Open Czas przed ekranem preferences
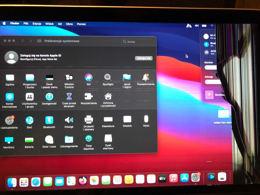260x195 pixels. 69,96
